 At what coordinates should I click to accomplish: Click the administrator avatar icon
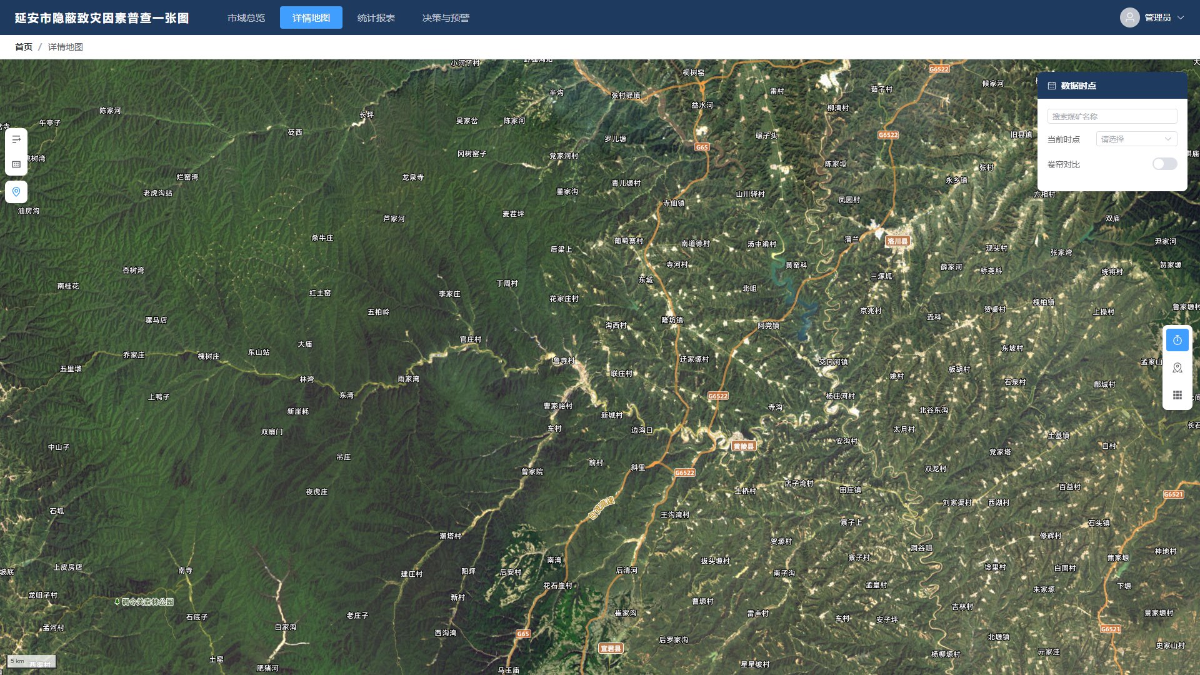[x=1129, y=17]
